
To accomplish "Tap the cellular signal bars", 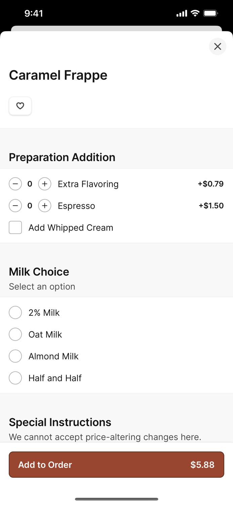I will pos(182,13).
